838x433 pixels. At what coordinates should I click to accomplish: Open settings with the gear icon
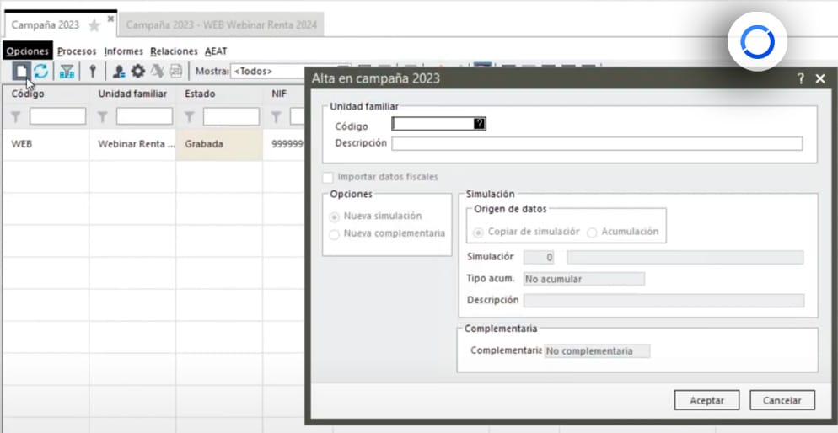[x=137, y=72]
